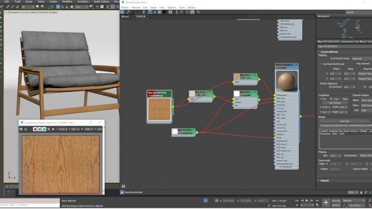Click the white swatch on bottom CoronaBitmap node
The image size is (372, 209).
coord(175,131)
